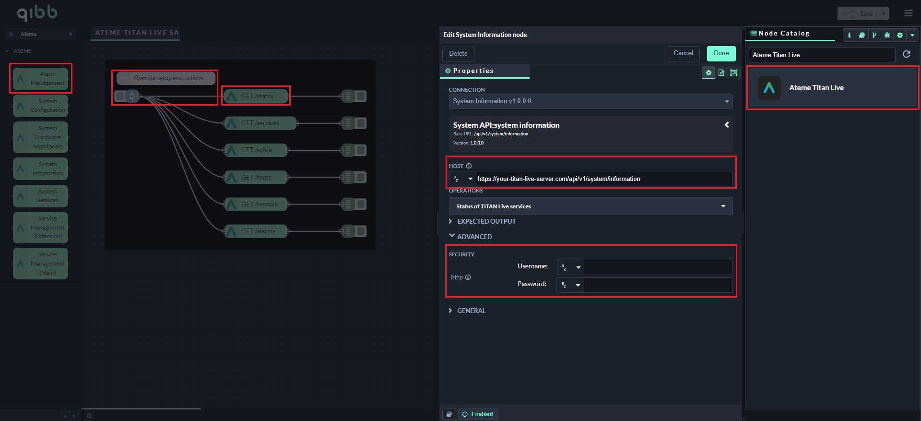
Task: Expand the EXPECTED OUTPUT section
Action: (x=486, y=221)
